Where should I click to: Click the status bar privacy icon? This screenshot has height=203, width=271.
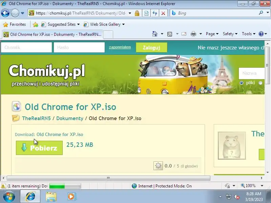pyautogui.click(x=227, y=186)
